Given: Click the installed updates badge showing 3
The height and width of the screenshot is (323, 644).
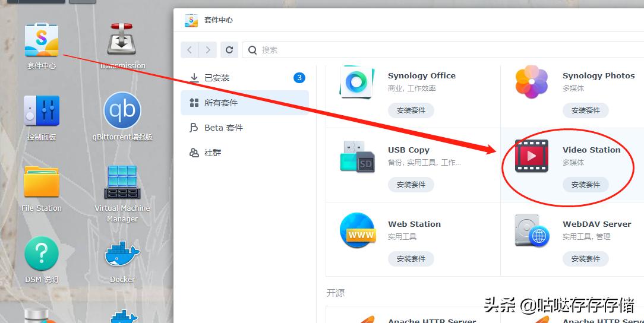Looking at the screenshot, I should pyautogui.click(x=299, y=78).
